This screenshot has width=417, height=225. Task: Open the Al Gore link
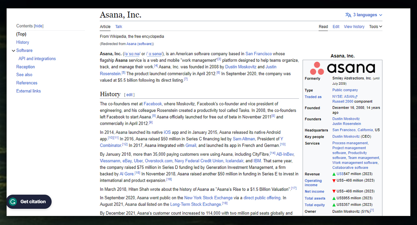[127, 174]
